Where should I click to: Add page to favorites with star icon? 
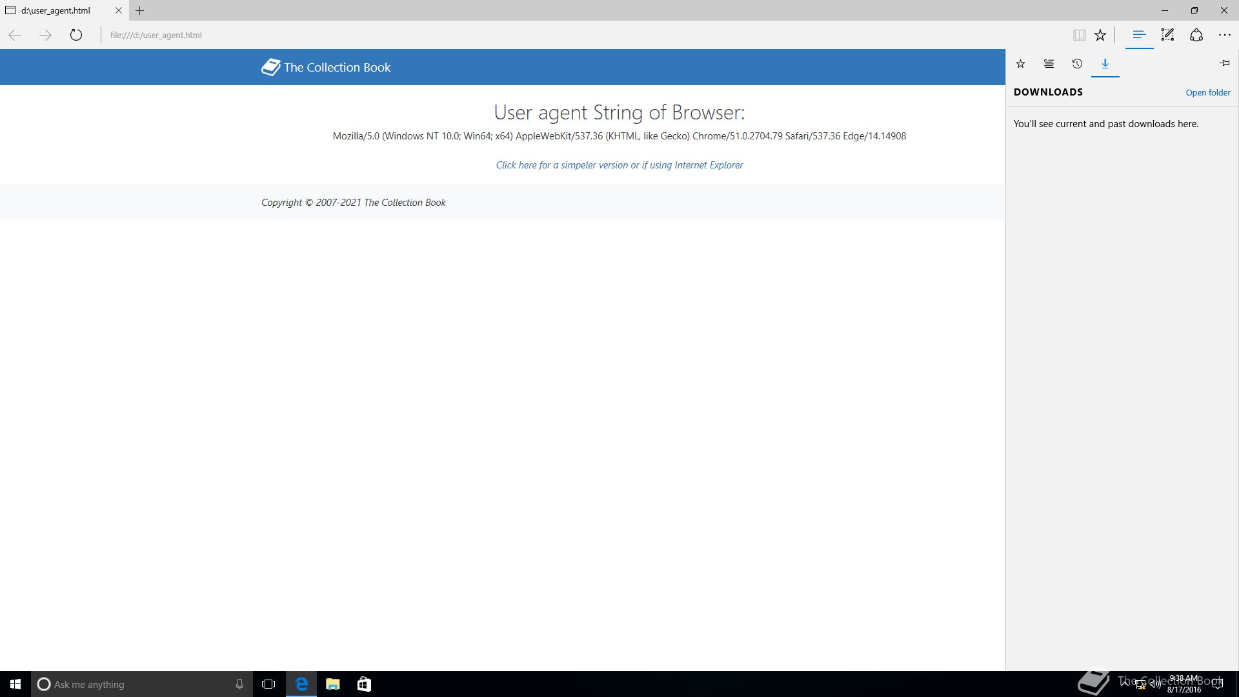point(1100,35)
